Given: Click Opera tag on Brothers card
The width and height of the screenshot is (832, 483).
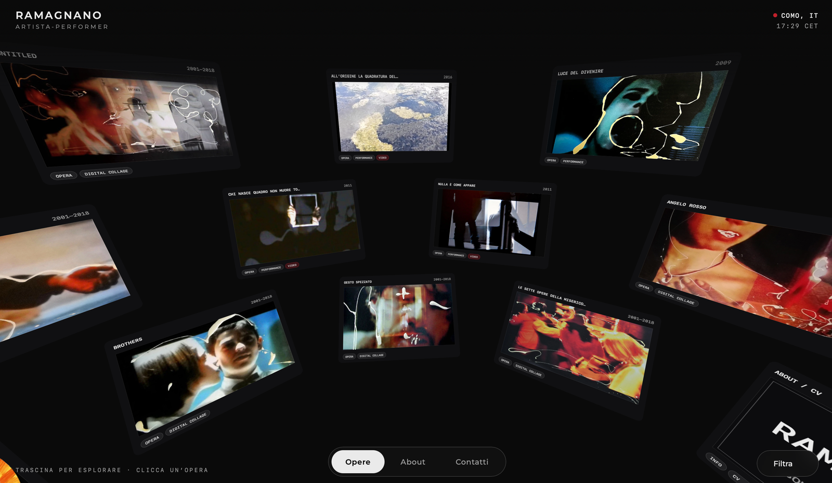Looking at the screenshot, I should pyautogui.click(x=152, y=440).
